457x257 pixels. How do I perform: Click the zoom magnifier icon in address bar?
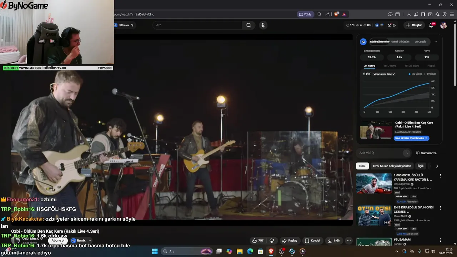(320, 14)
